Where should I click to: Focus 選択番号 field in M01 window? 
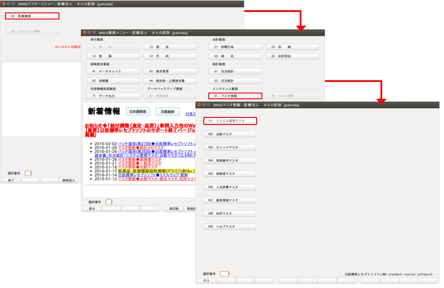click(x=109, y=202)
